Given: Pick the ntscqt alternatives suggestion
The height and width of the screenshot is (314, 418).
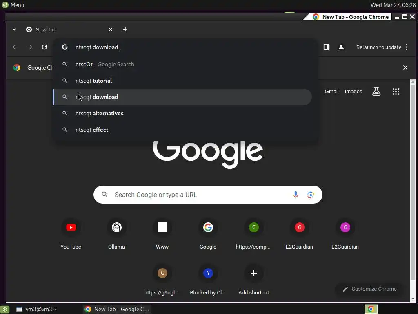Looking at the screenshot, I should 182,113.
